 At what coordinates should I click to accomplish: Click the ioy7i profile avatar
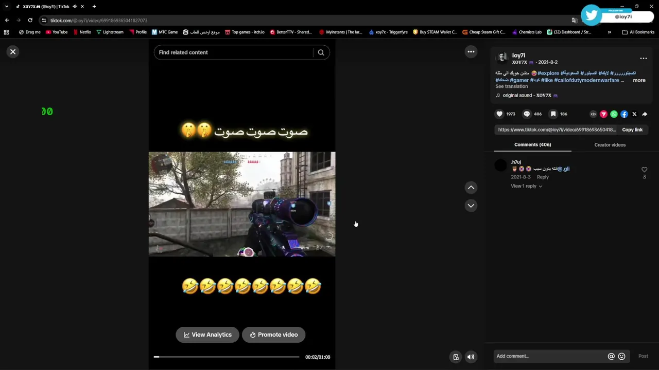click(502, 58)
